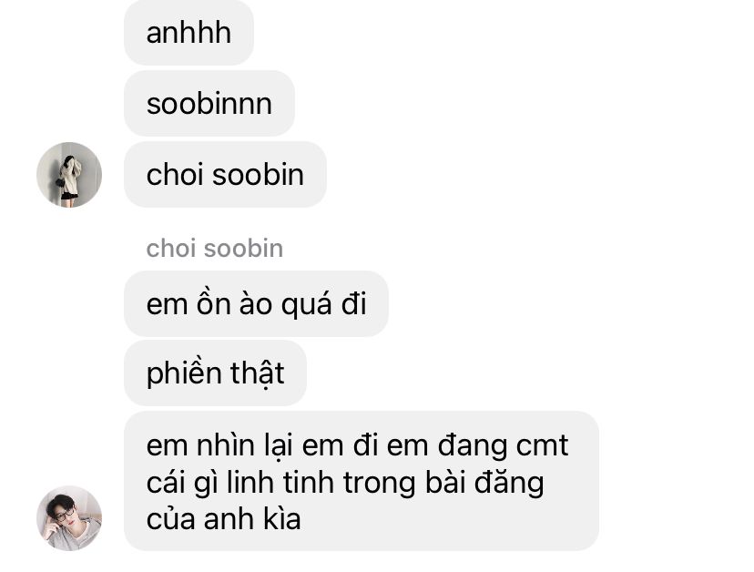Click the final line "của anh kìa"

click(x=224, y=519)
